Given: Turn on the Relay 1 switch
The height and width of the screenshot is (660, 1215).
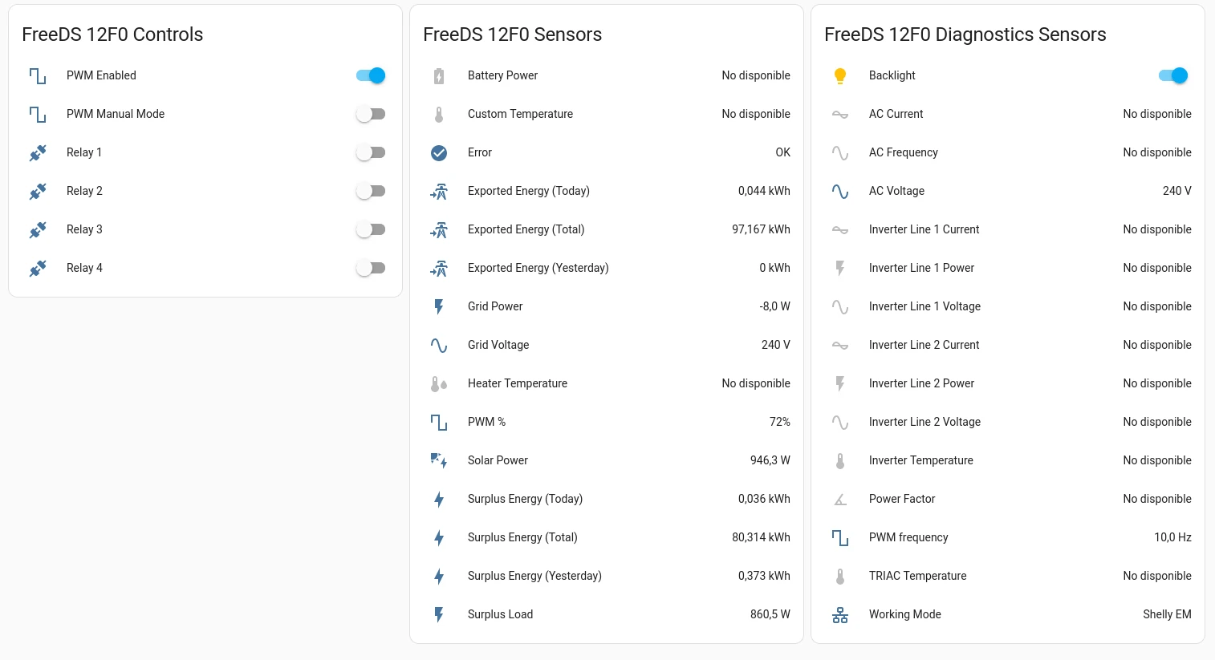Looking at the screenshot, I should pyautogui.click(x=371, y=152).
